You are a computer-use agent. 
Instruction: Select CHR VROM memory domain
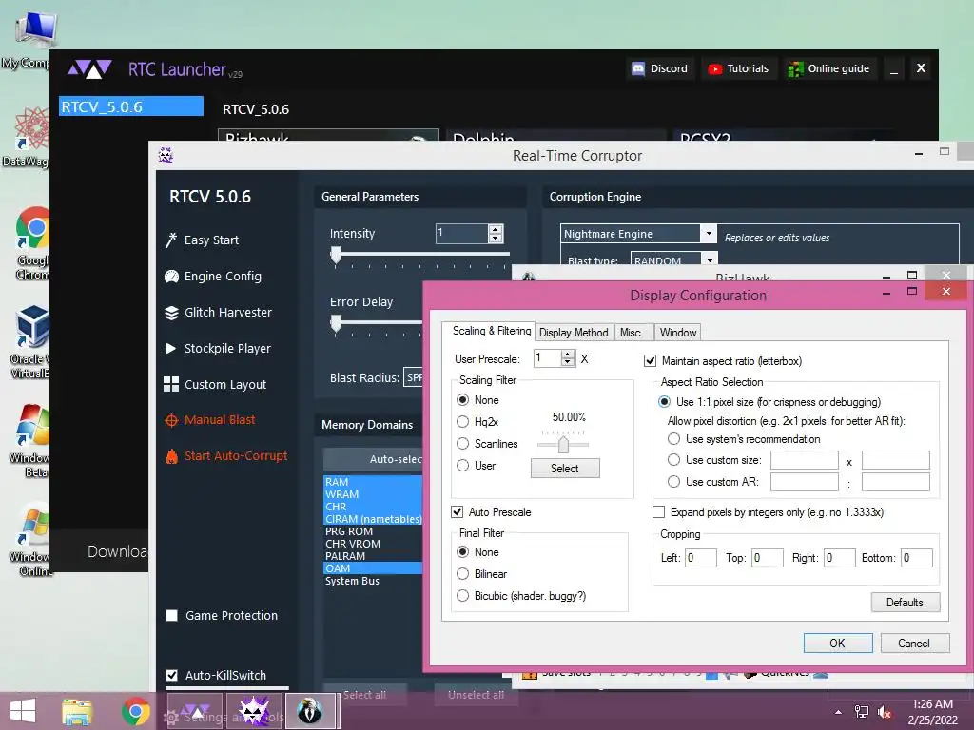(373, 544)
